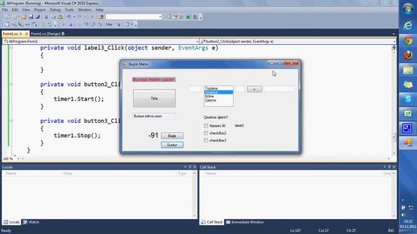Toggle Hex display in debug toolbar
Screen dimensions: 417x234
pyautogui.click(x=109, y=25)
